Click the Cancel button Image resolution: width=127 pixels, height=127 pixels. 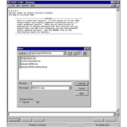pyautogui.click(x=82, y=88)
